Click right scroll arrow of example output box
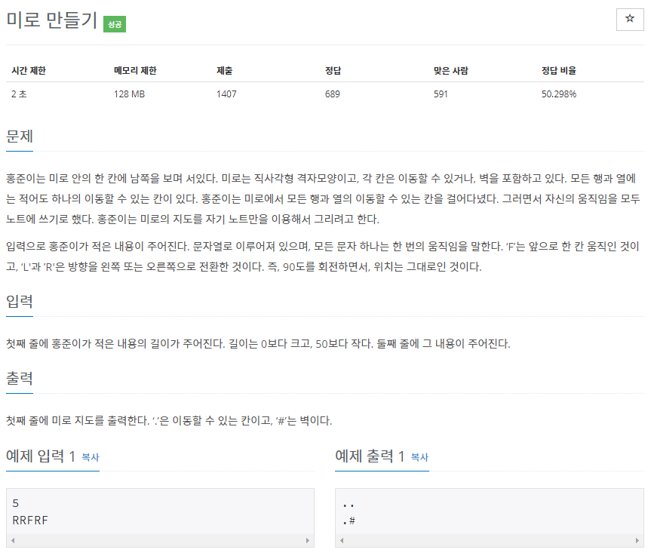 point(637,540)
